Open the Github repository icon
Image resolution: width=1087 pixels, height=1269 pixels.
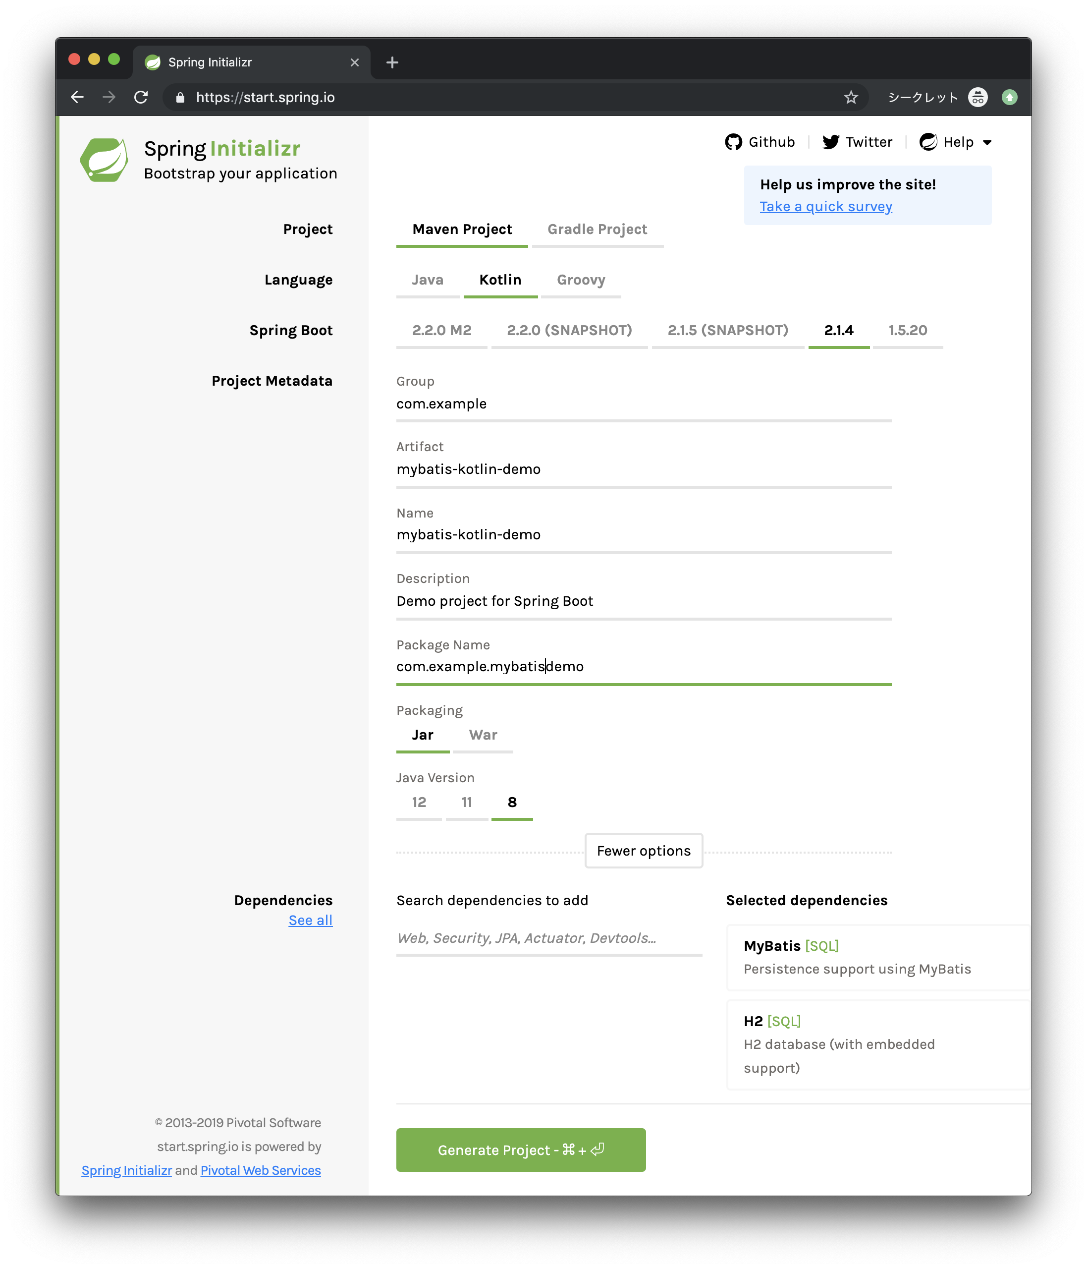click(x=734, y=142)
